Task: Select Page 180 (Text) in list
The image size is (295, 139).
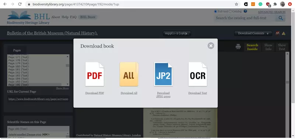Action: click(18, 66)
